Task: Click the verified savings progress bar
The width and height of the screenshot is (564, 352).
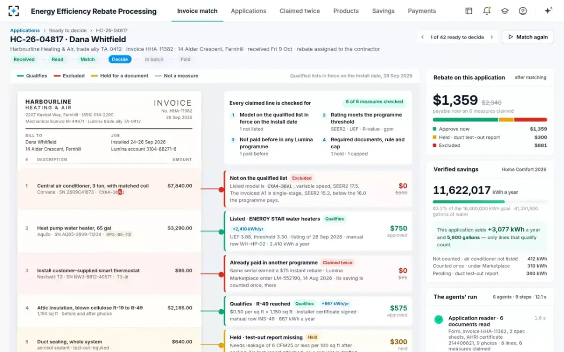Action: click(490, 202)
